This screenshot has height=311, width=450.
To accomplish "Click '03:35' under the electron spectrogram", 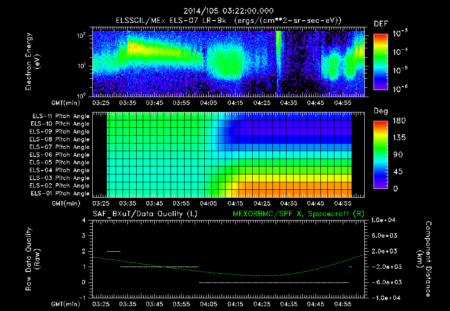I will (128, 103).
